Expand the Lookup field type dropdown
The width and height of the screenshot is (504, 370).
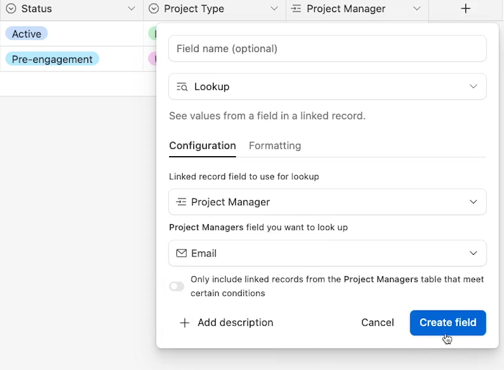pyautogui.click(x=473, y=86)
